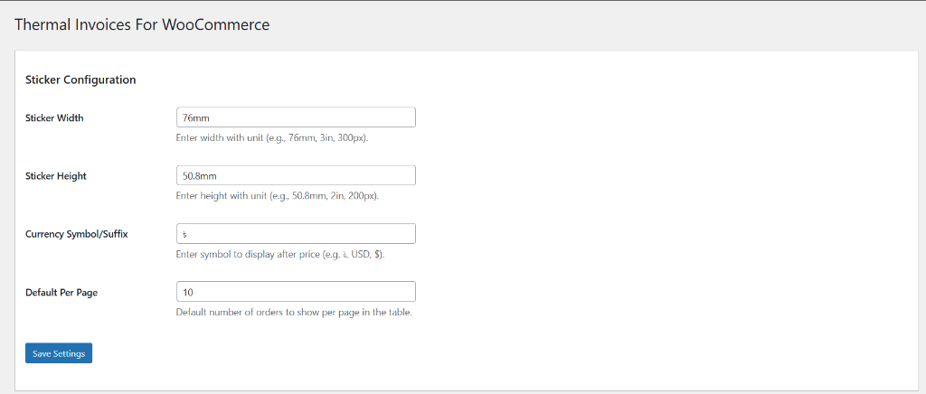Click the Default Per Page input field
Screen dimensions: 926x394
[296, 292]
